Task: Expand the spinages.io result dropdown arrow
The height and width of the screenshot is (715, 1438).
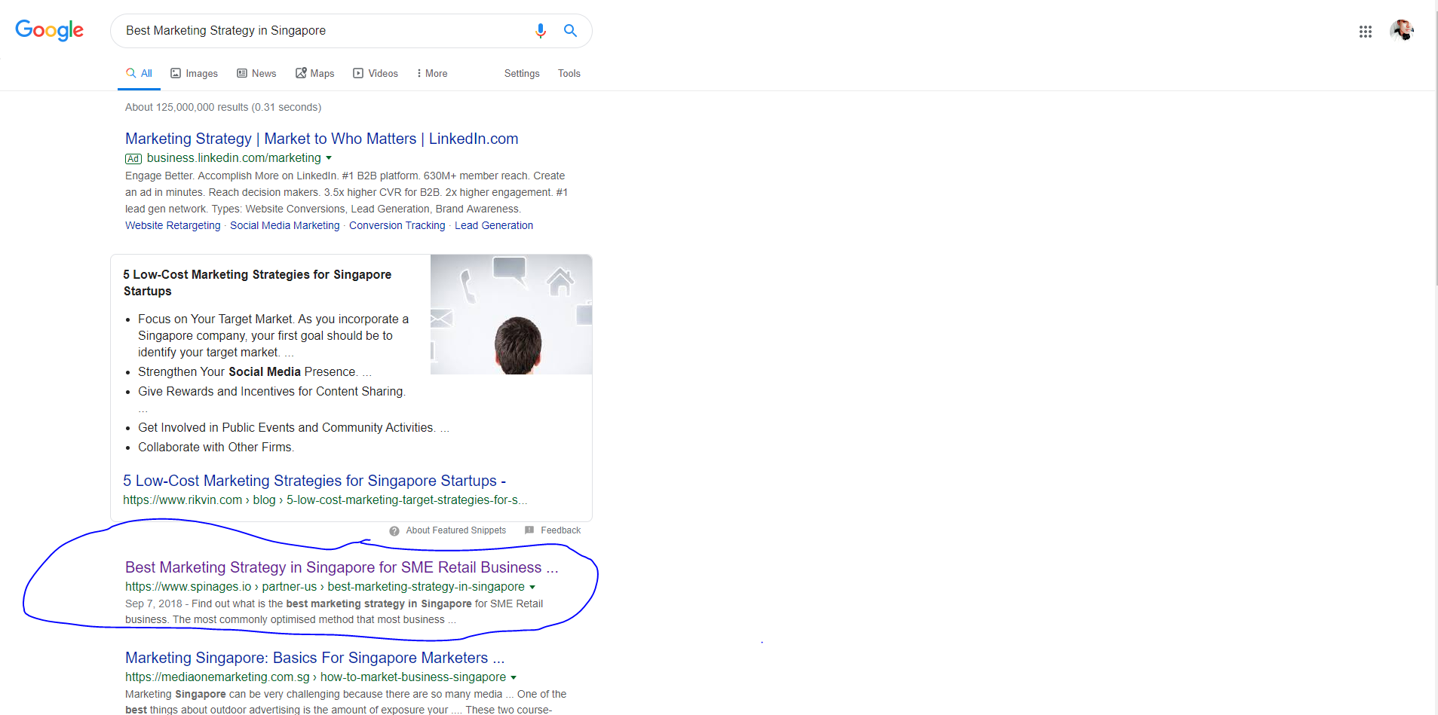Action: [x=532, y=587]
